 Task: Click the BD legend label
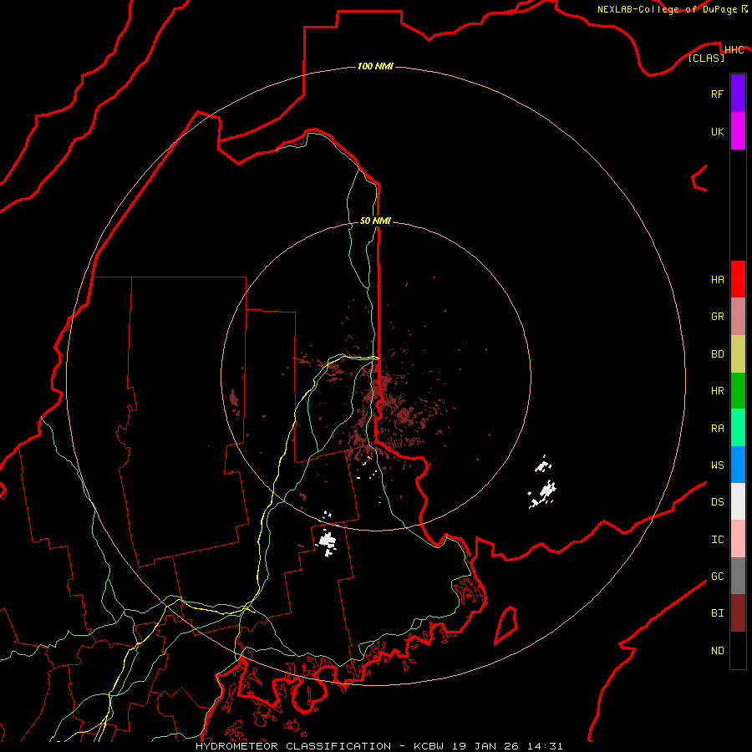[x=717, y=354]
